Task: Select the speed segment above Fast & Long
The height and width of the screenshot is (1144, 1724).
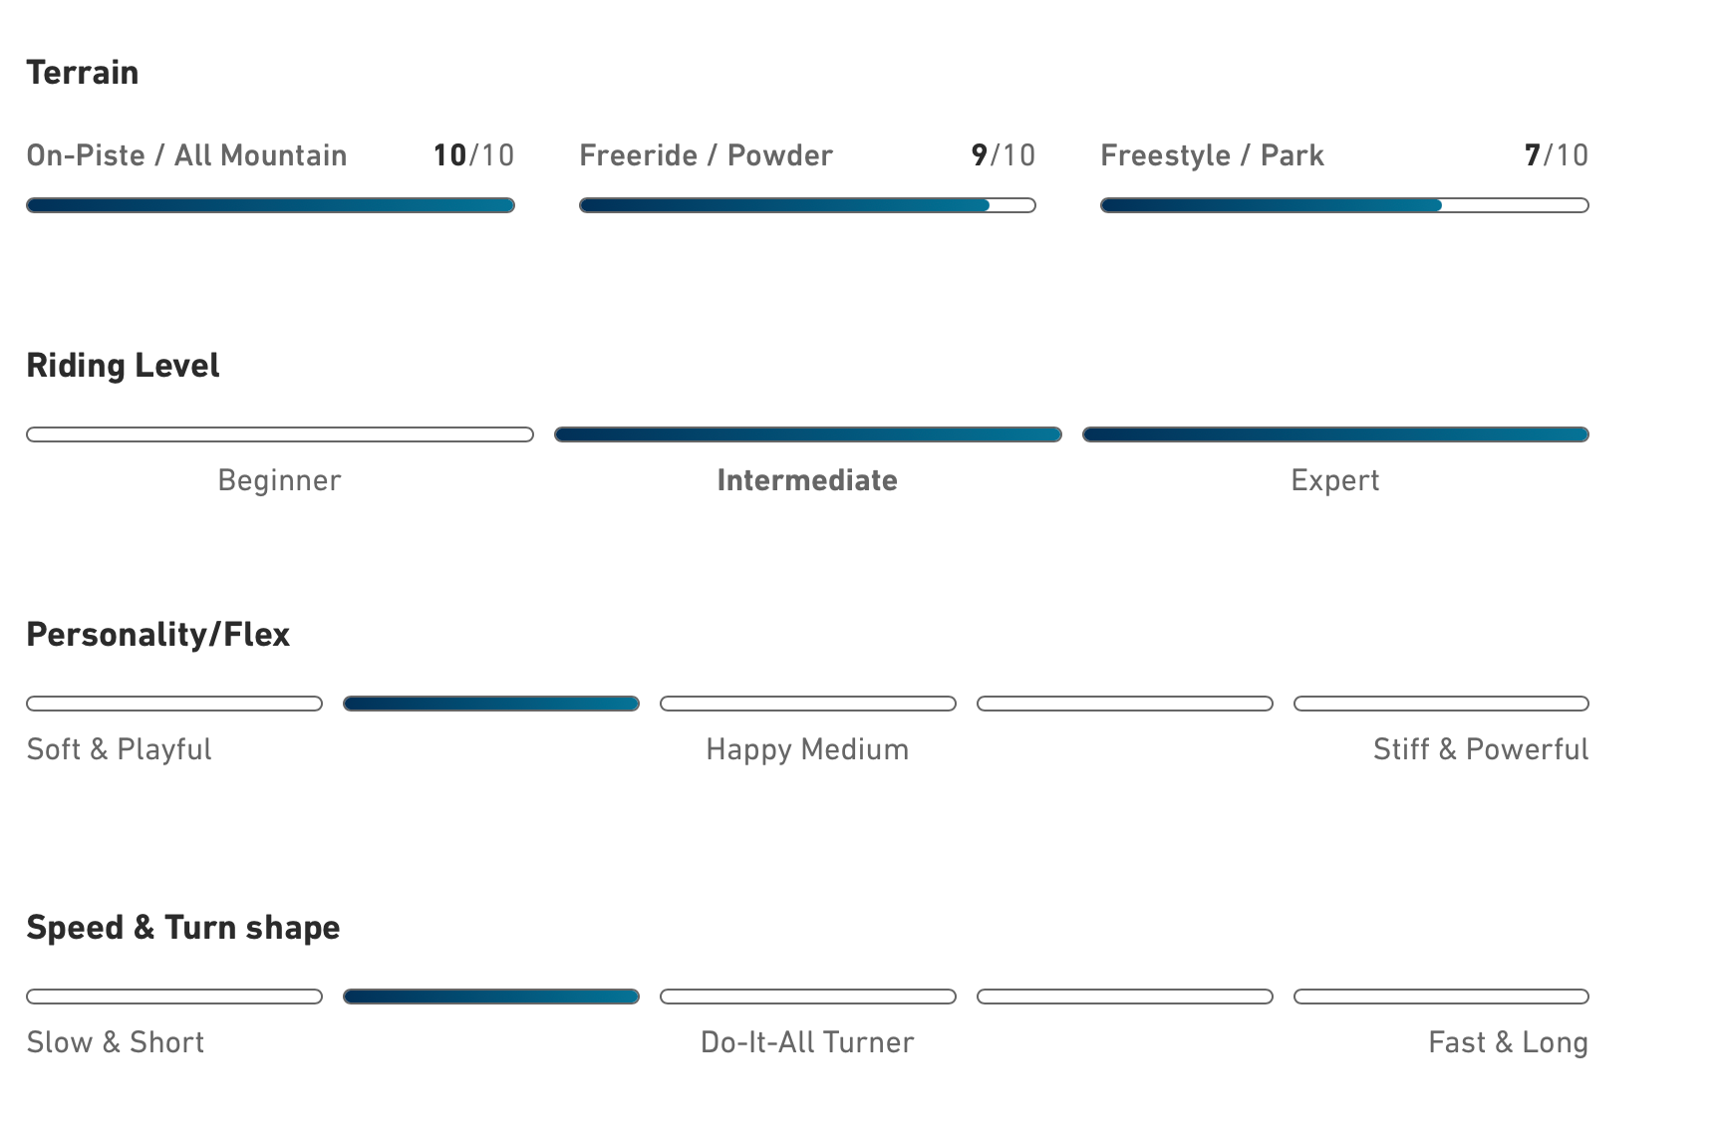Action: [x=1441, y=997]
